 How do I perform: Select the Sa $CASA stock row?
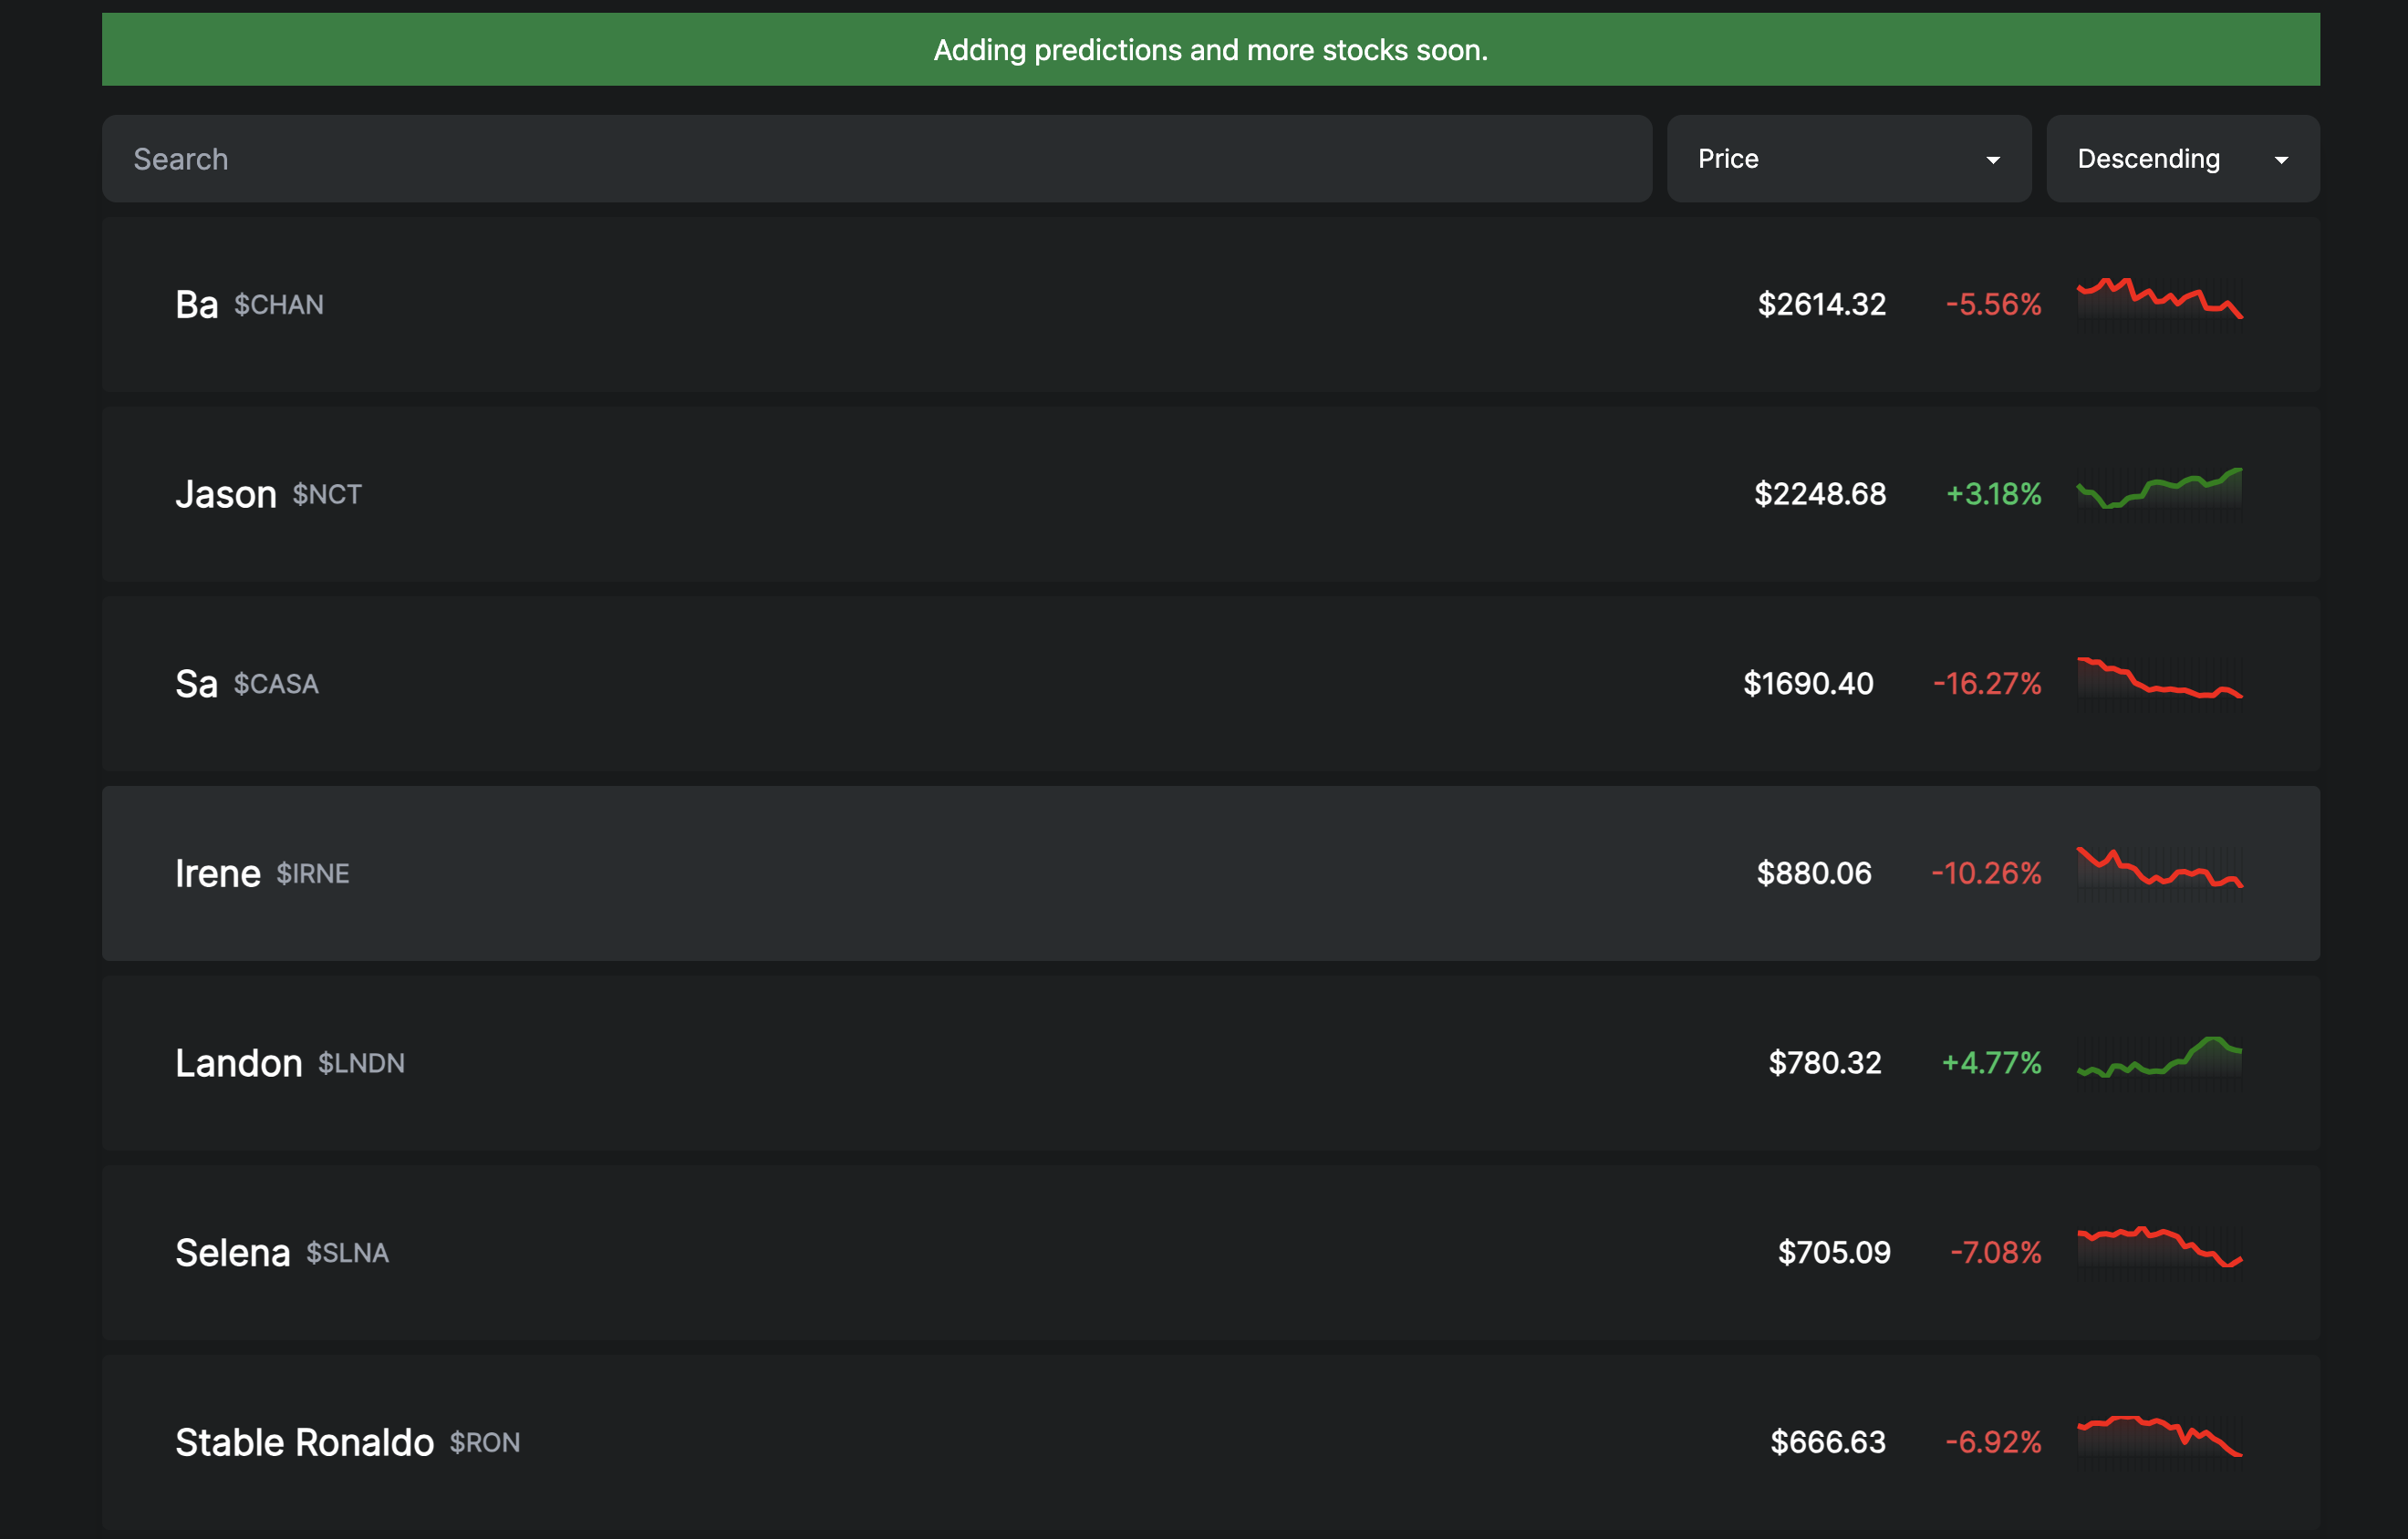(x=1200, y=684)
